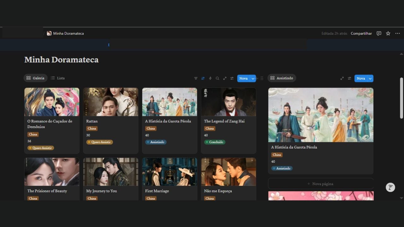Image resolution: width=404 pixels, height=227 pixels.
Task: Open the Não me Esqueça cover image
Action: point(229,172)
